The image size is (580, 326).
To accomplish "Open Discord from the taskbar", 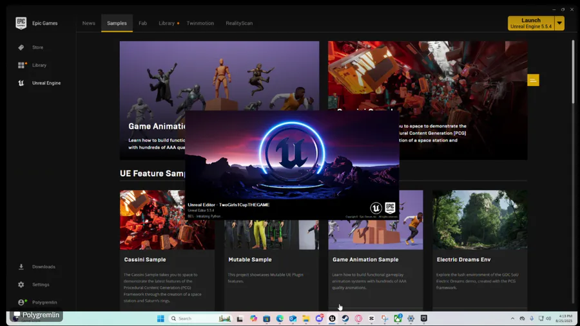I will pos(319,318).
